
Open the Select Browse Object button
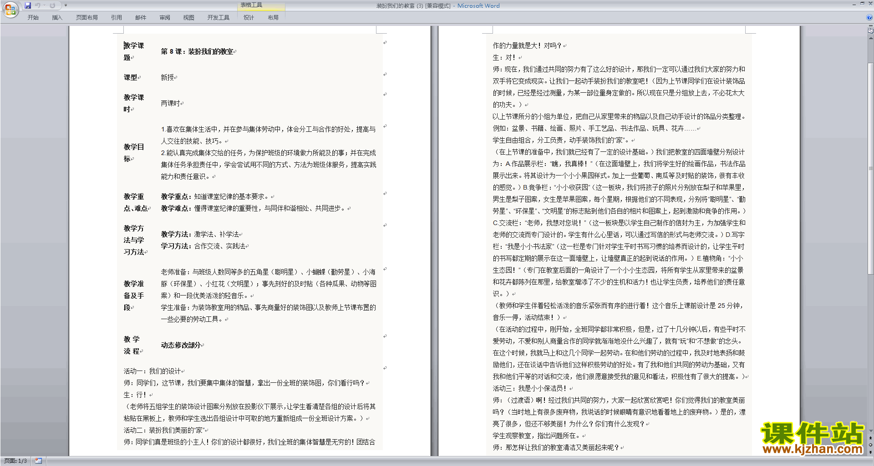[x=870, y=445]
